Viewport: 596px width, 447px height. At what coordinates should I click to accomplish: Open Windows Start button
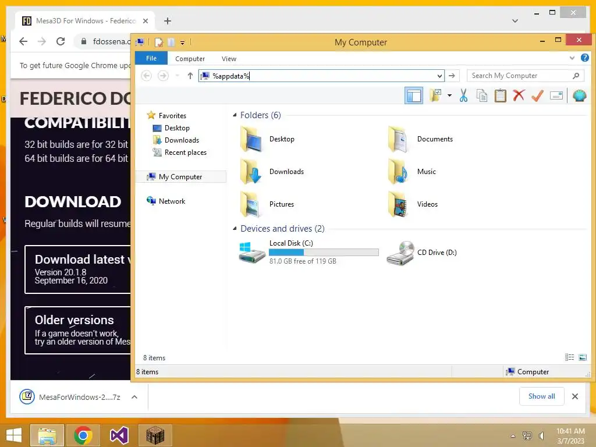[x=14, y=435]
